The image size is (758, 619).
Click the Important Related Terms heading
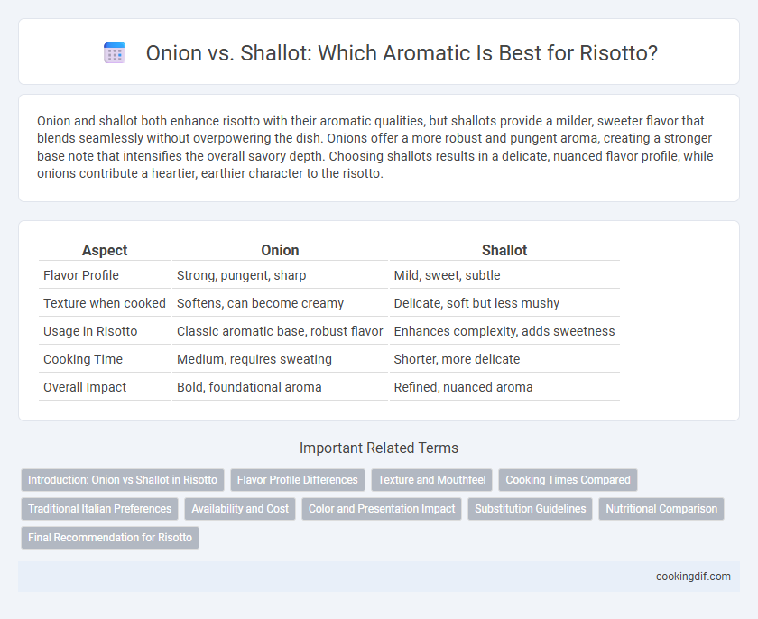click(379, 448)
